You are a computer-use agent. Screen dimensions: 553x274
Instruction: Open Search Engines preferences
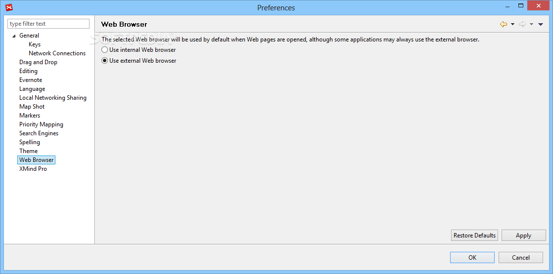tap(39, 133)
